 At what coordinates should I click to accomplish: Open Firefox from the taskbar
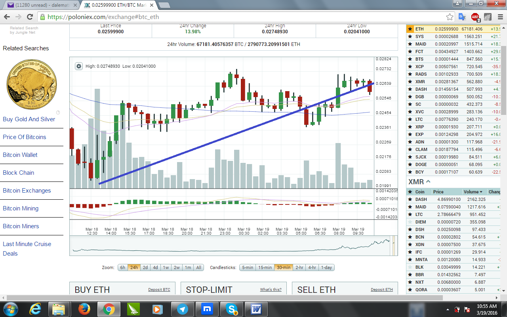(84, 309)
